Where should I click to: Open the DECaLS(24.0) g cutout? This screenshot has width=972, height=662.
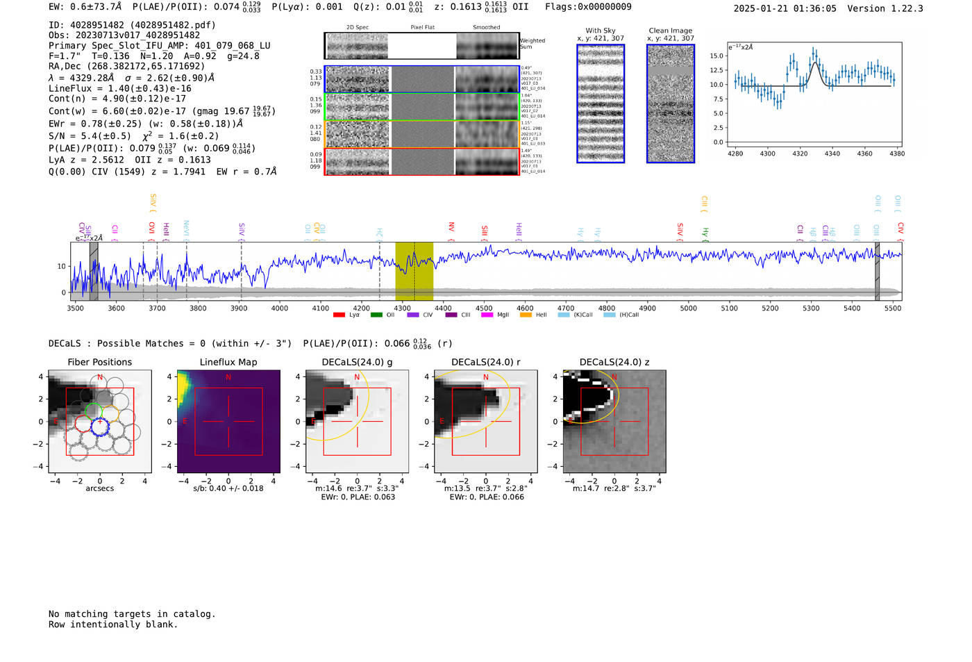click(358, 422)
